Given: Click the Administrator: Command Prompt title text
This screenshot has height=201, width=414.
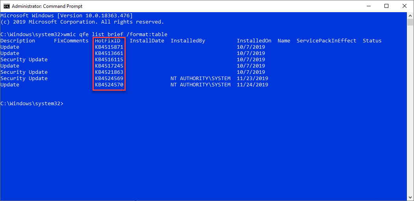Looking at the screenshot, I should (x=47, y=6).
